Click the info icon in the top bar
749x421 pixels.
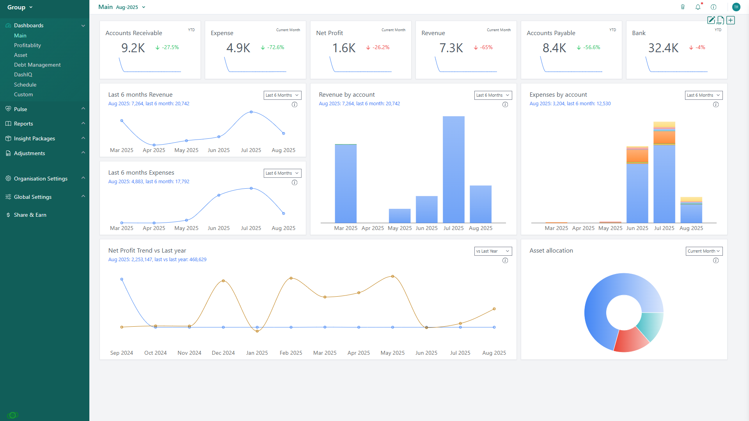click(x=714, y=7)
